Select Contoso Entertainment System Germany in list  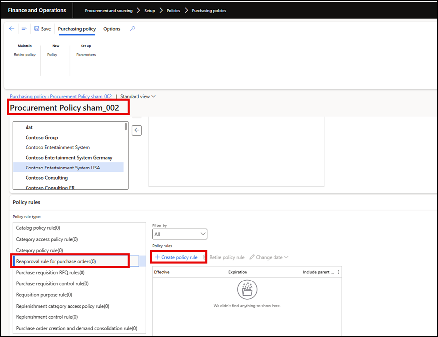click(x=69, y=158)
